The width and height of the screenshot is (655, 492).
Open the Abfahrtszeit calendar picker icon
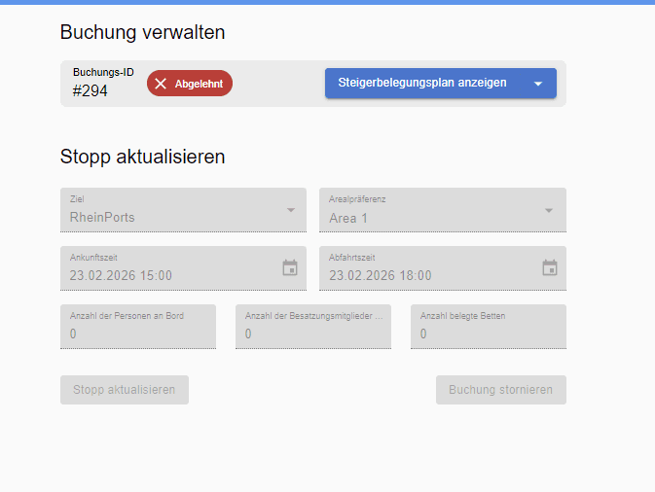tap(550, 267)
